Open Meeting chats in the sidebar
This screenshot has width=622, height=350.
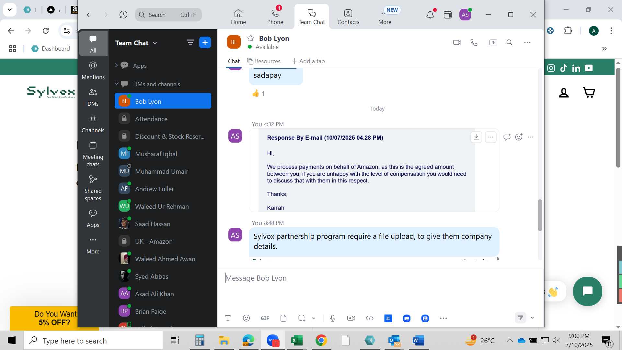click(x=93, y=154)
